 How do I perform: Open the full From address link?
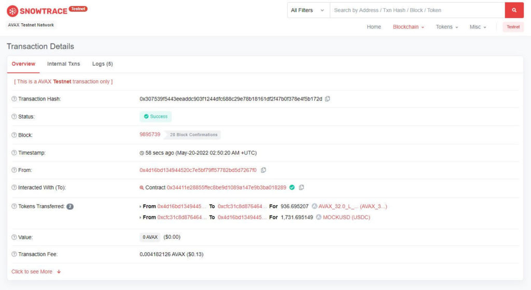pos(198,170)
